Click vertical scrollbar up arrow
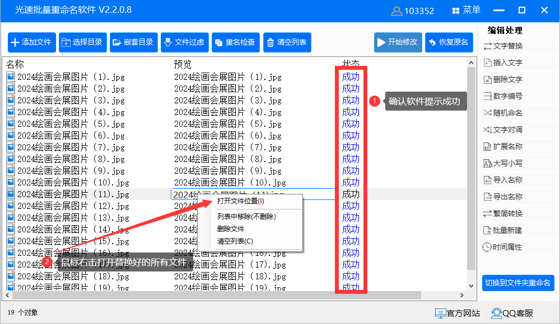This screenshot has height=324, width=560. [472, 63]
